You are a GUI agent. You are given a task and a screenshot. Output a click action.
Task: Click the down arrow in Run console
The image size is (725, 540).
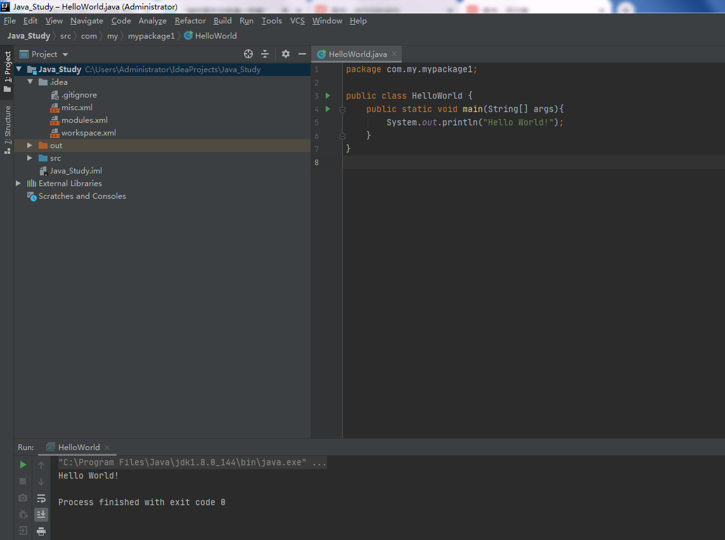click(x=41, y=482)
